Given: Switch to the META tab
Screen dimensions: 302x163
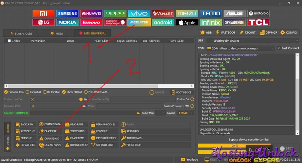Looking at the screenshot, I should [57, 33].
